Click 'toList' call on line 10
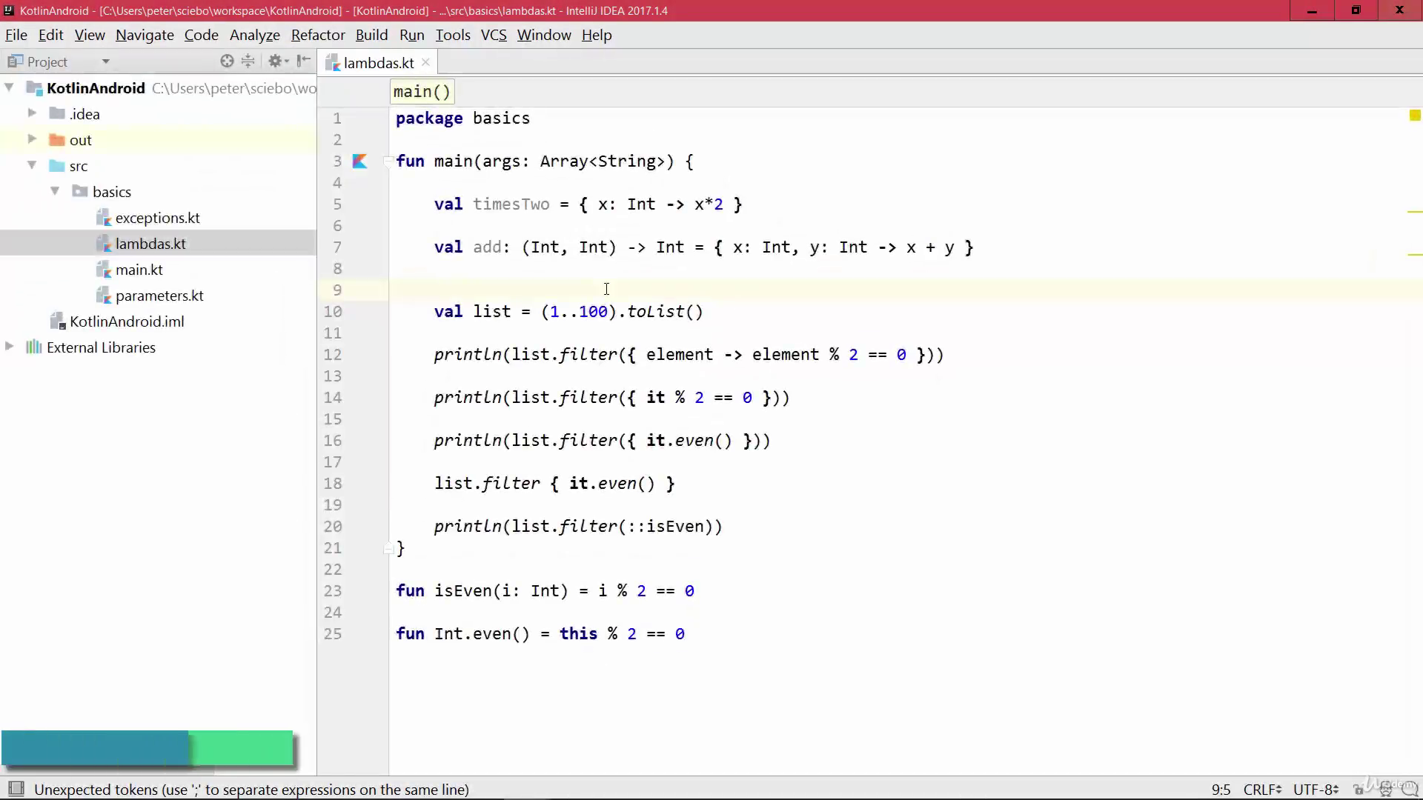 [x=656, y=312]
